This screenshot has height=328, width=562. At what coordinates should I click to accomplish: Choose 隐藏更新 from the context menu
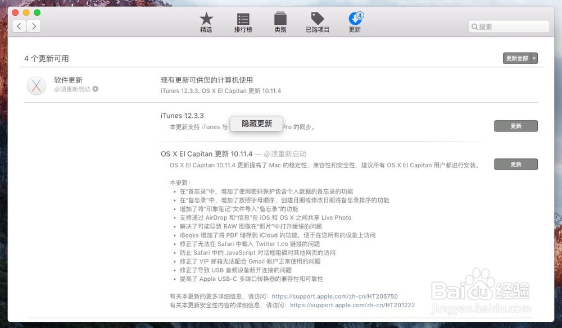[x=256, y=124]
